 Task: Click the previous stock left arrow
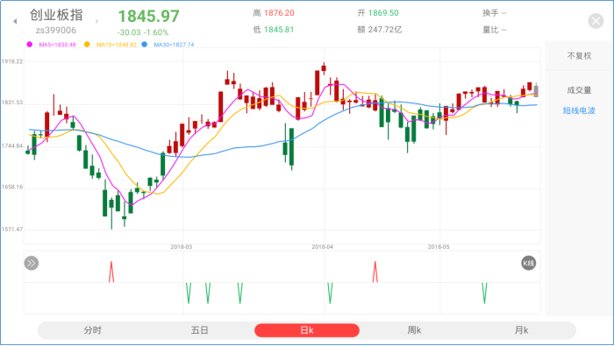(x=15, y=21)
